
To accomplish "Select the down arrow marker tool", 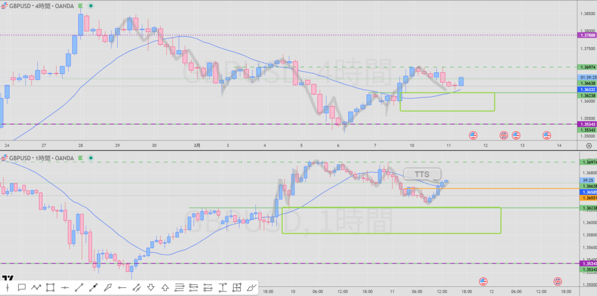I will click(x=151, y=287).
